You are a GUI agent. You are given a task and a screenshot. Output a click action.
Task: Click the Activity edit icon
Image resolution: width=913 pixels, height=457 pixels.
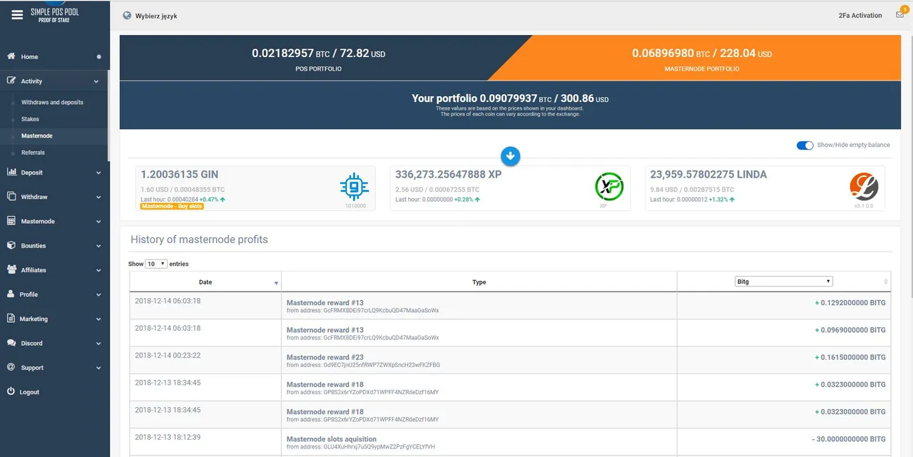point(11,81)
